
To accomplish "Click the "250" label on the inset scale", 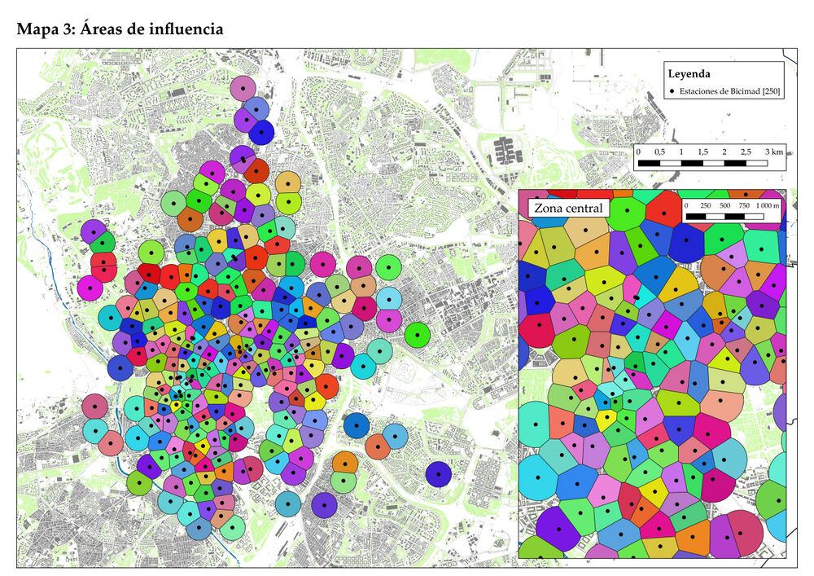I will [706, 205].
